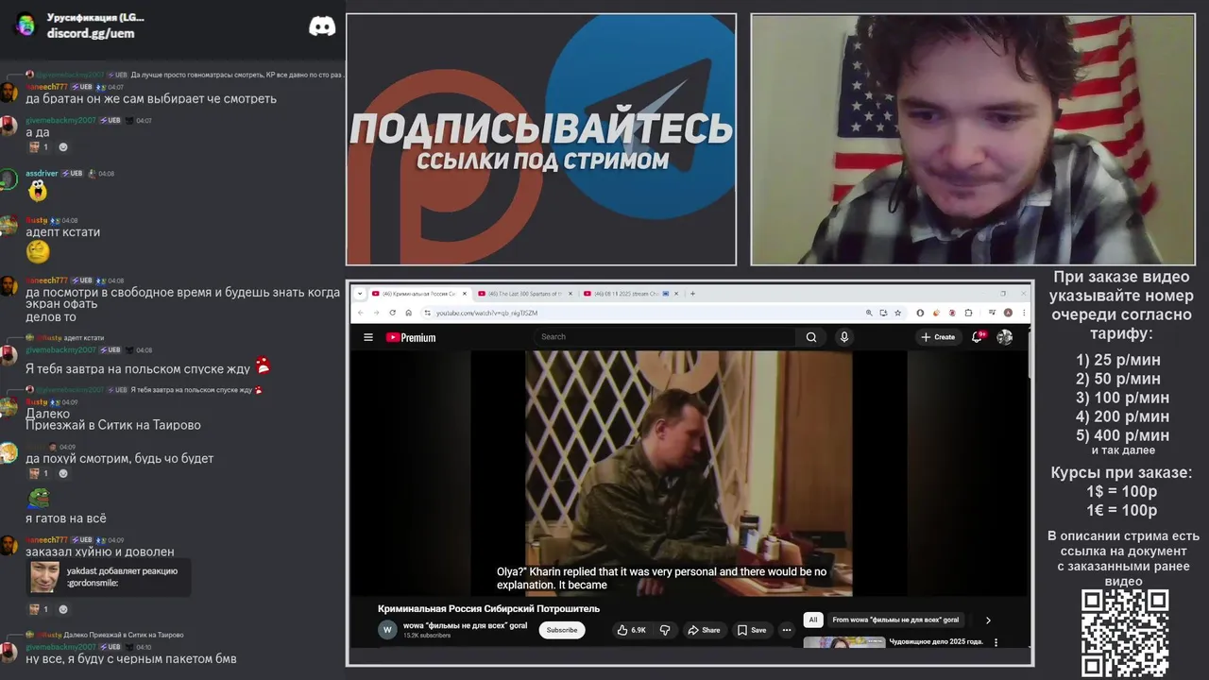
Task: Switch to '08 11 2025 stream' tab
Action: tap(631, 294)
